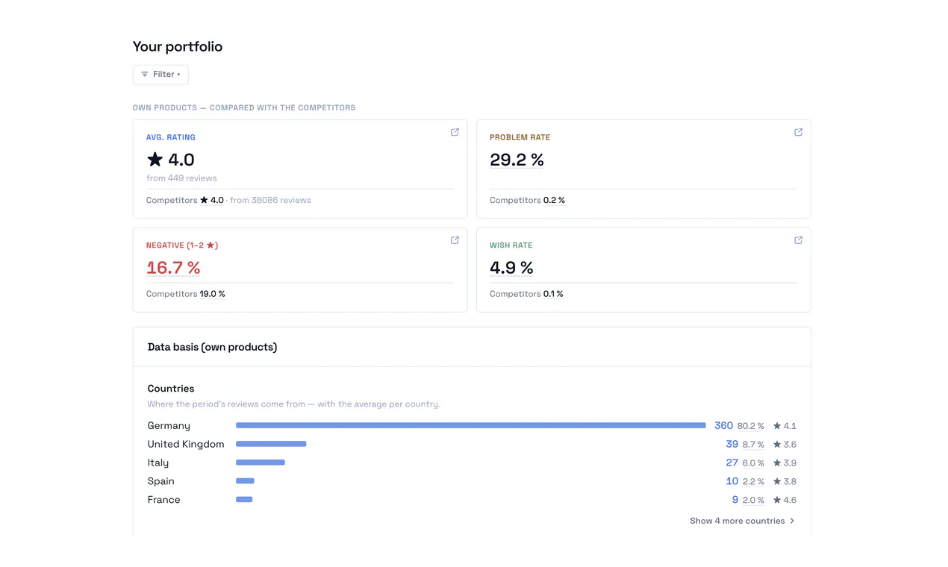Click the 29.2 % problem rate value
Screen dimensions: 948x567
tap(517, 160)
